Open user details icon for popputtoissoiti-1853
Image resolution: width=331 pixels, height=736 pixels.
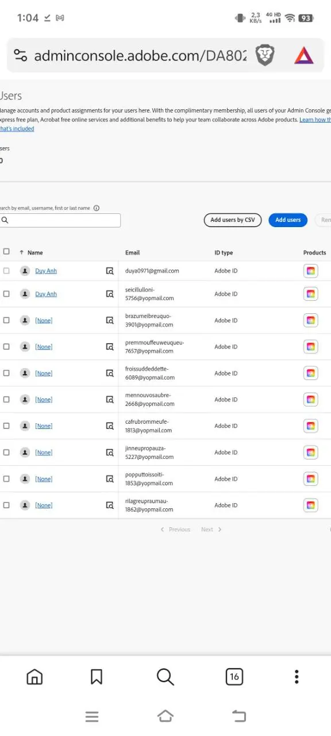click(109, 479)
